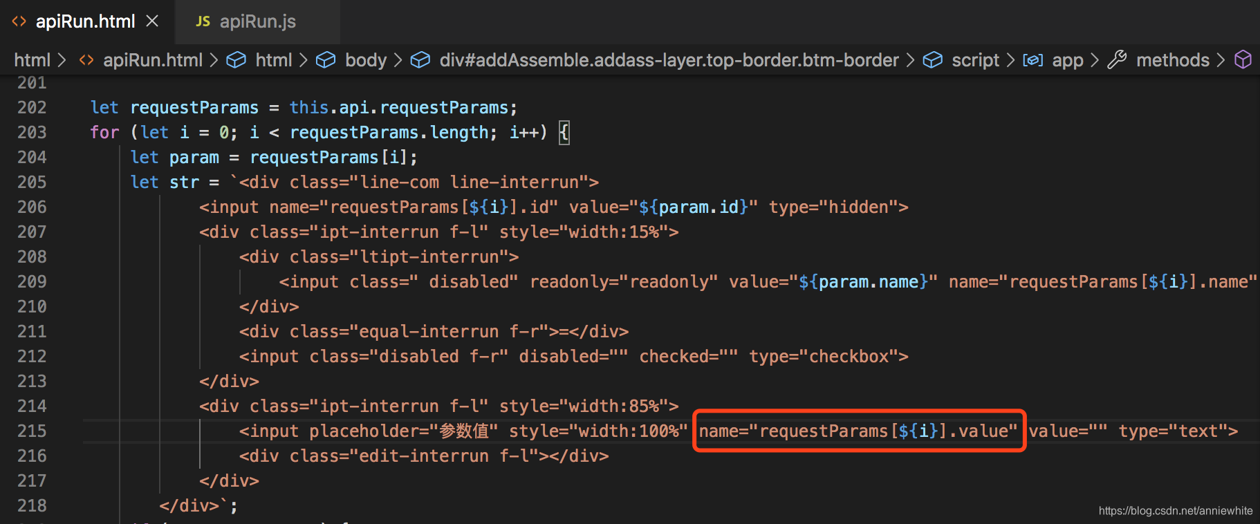This screenshot has height=524, width=1260.
Task: Select the apiRun.html editor tab
Action: [86, 21]
